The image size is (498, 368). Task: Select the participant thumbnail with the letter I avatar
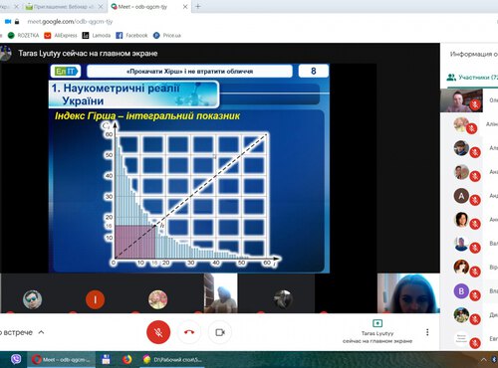tap(95, 299)
